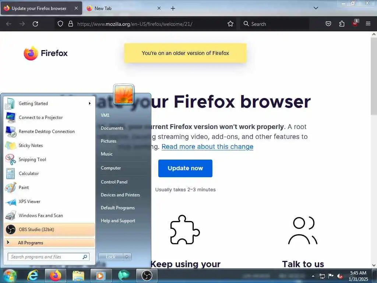377x283 pixels.
Task: Click the Windows Start orb button
Action: click(10, 276)
